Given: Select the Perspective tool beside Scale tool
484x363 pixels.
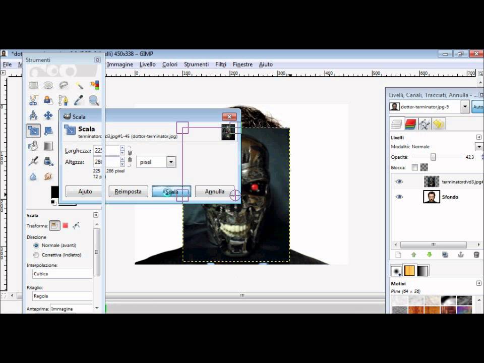Looking at the screenshot, I should (x=48, y=131).
